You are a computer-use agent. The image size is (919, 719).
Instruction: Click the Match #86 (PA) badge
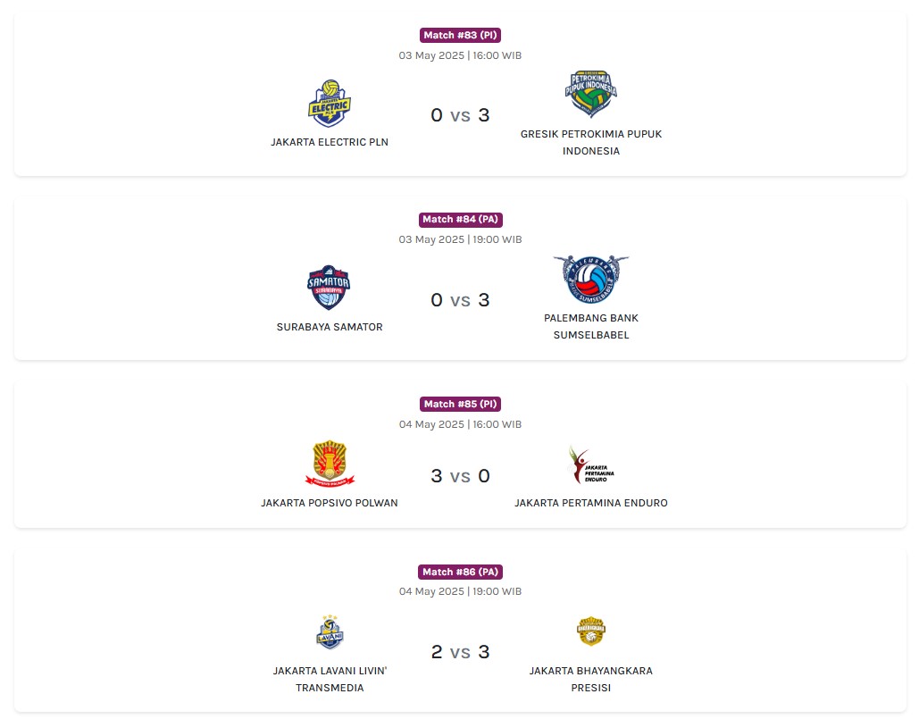(460, 572)
